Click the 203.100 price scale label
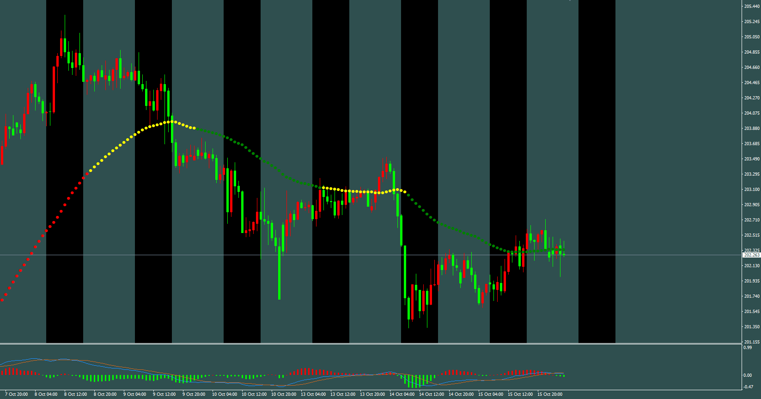Image resolution: width=761 pixels, height=399 pixels. click(751, 190)
